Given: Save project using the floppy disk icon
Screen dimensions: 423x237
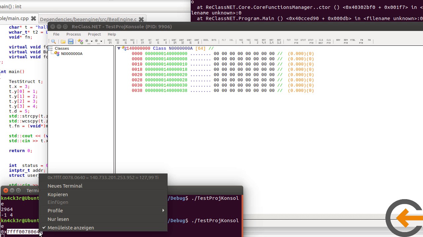Looking at the screenshot, I should (x=70, y=41).
